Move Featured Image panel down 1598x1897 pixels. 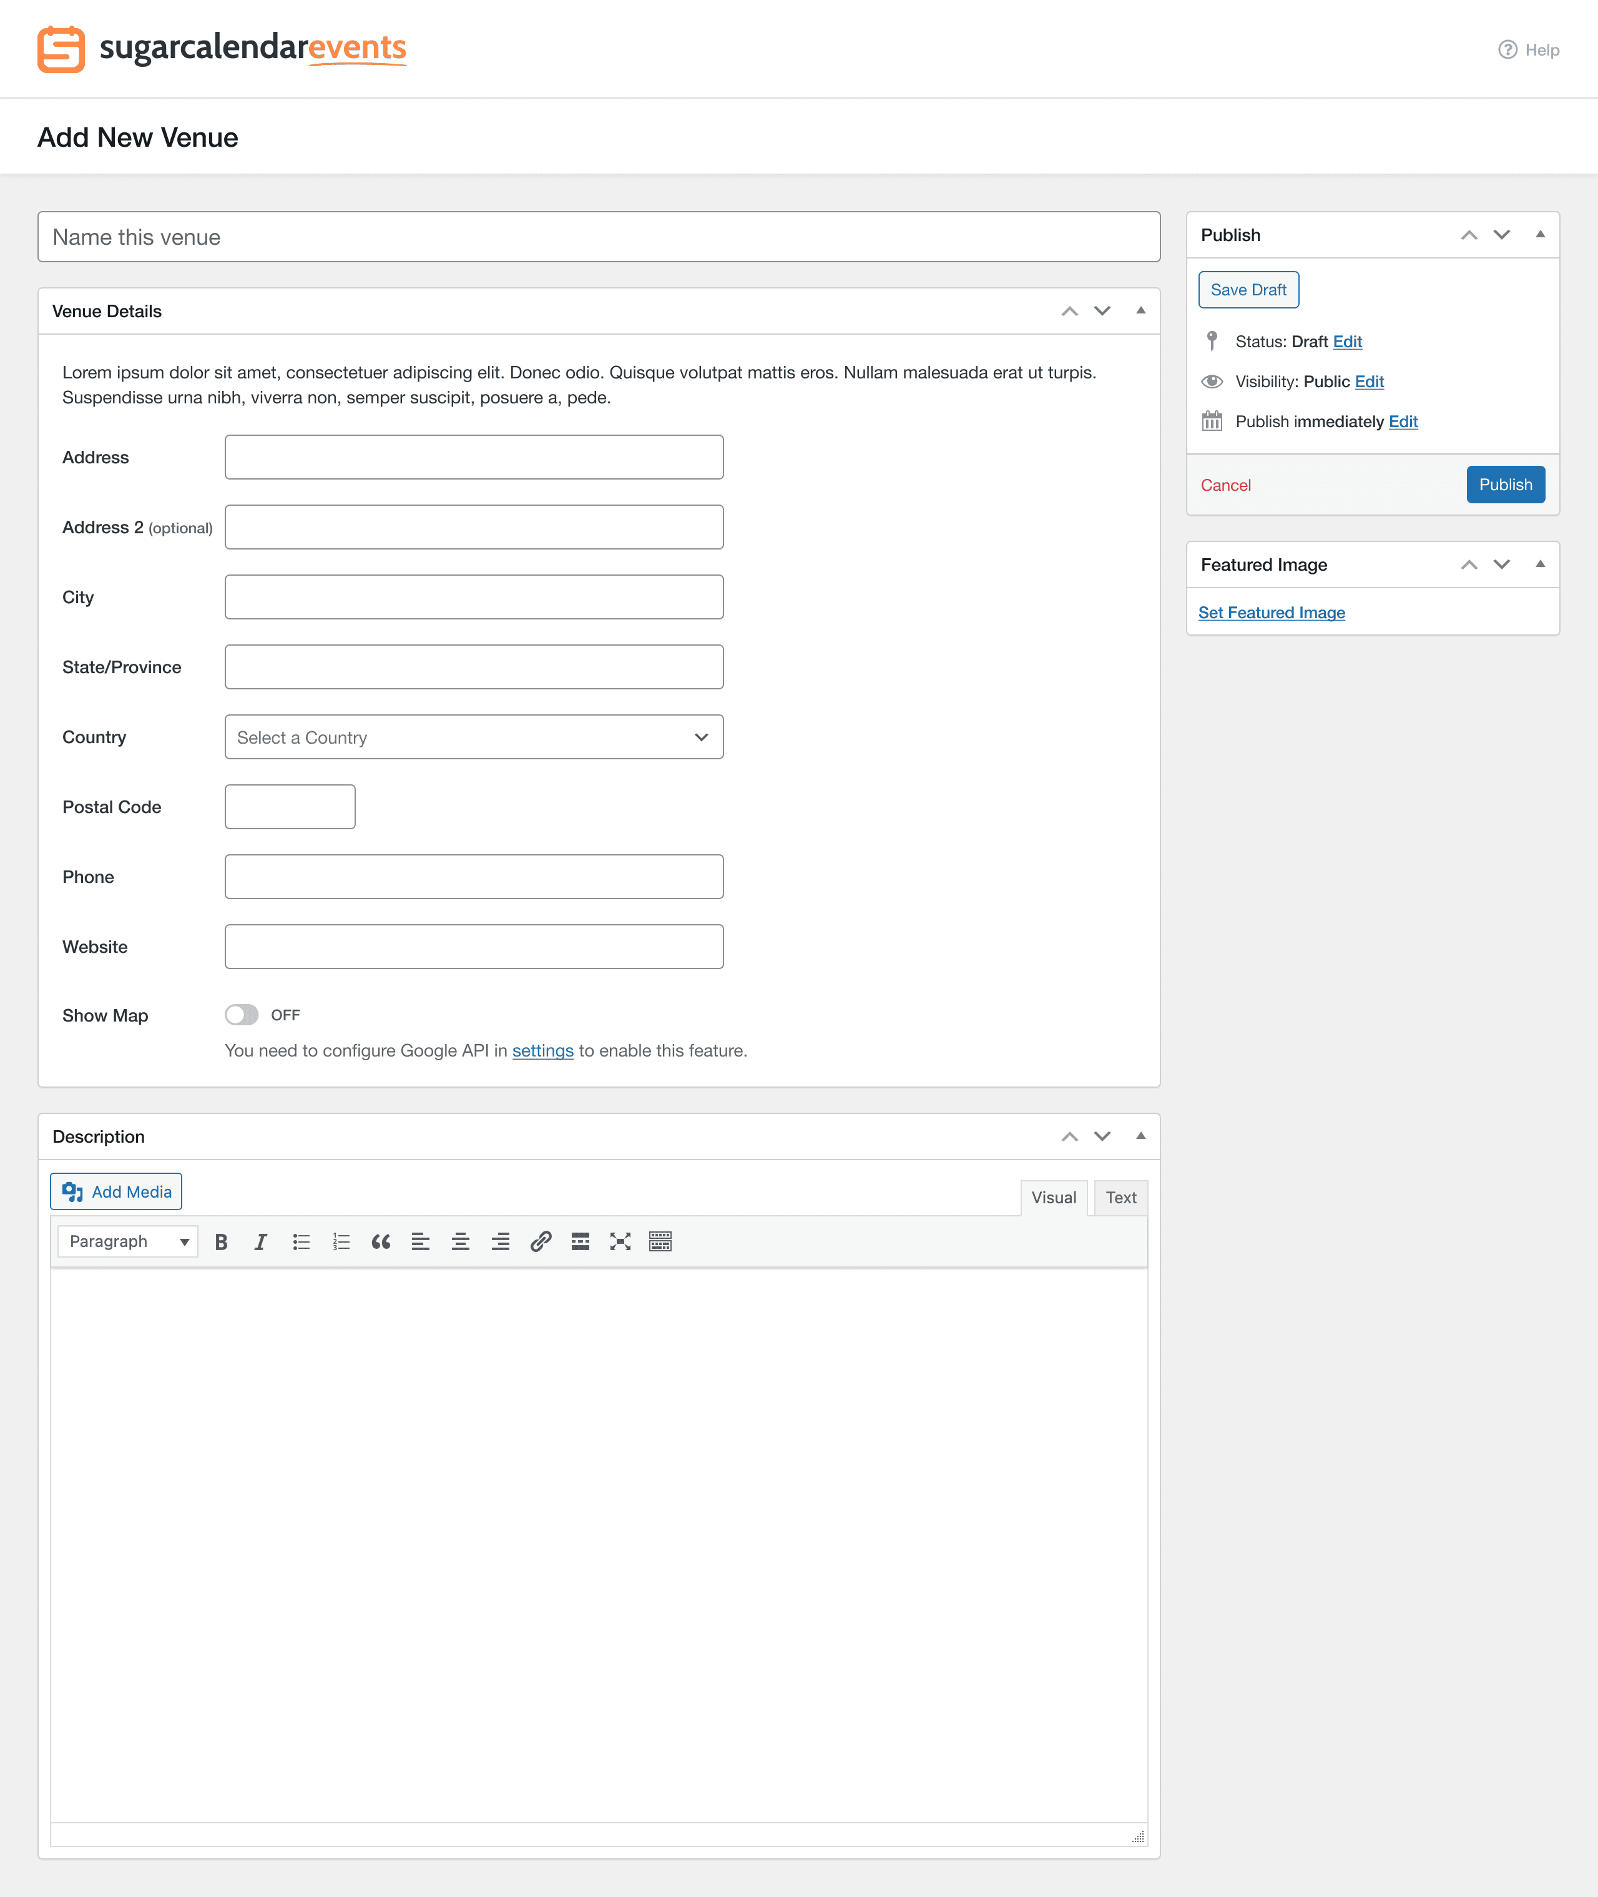[x=1502, y=564]
